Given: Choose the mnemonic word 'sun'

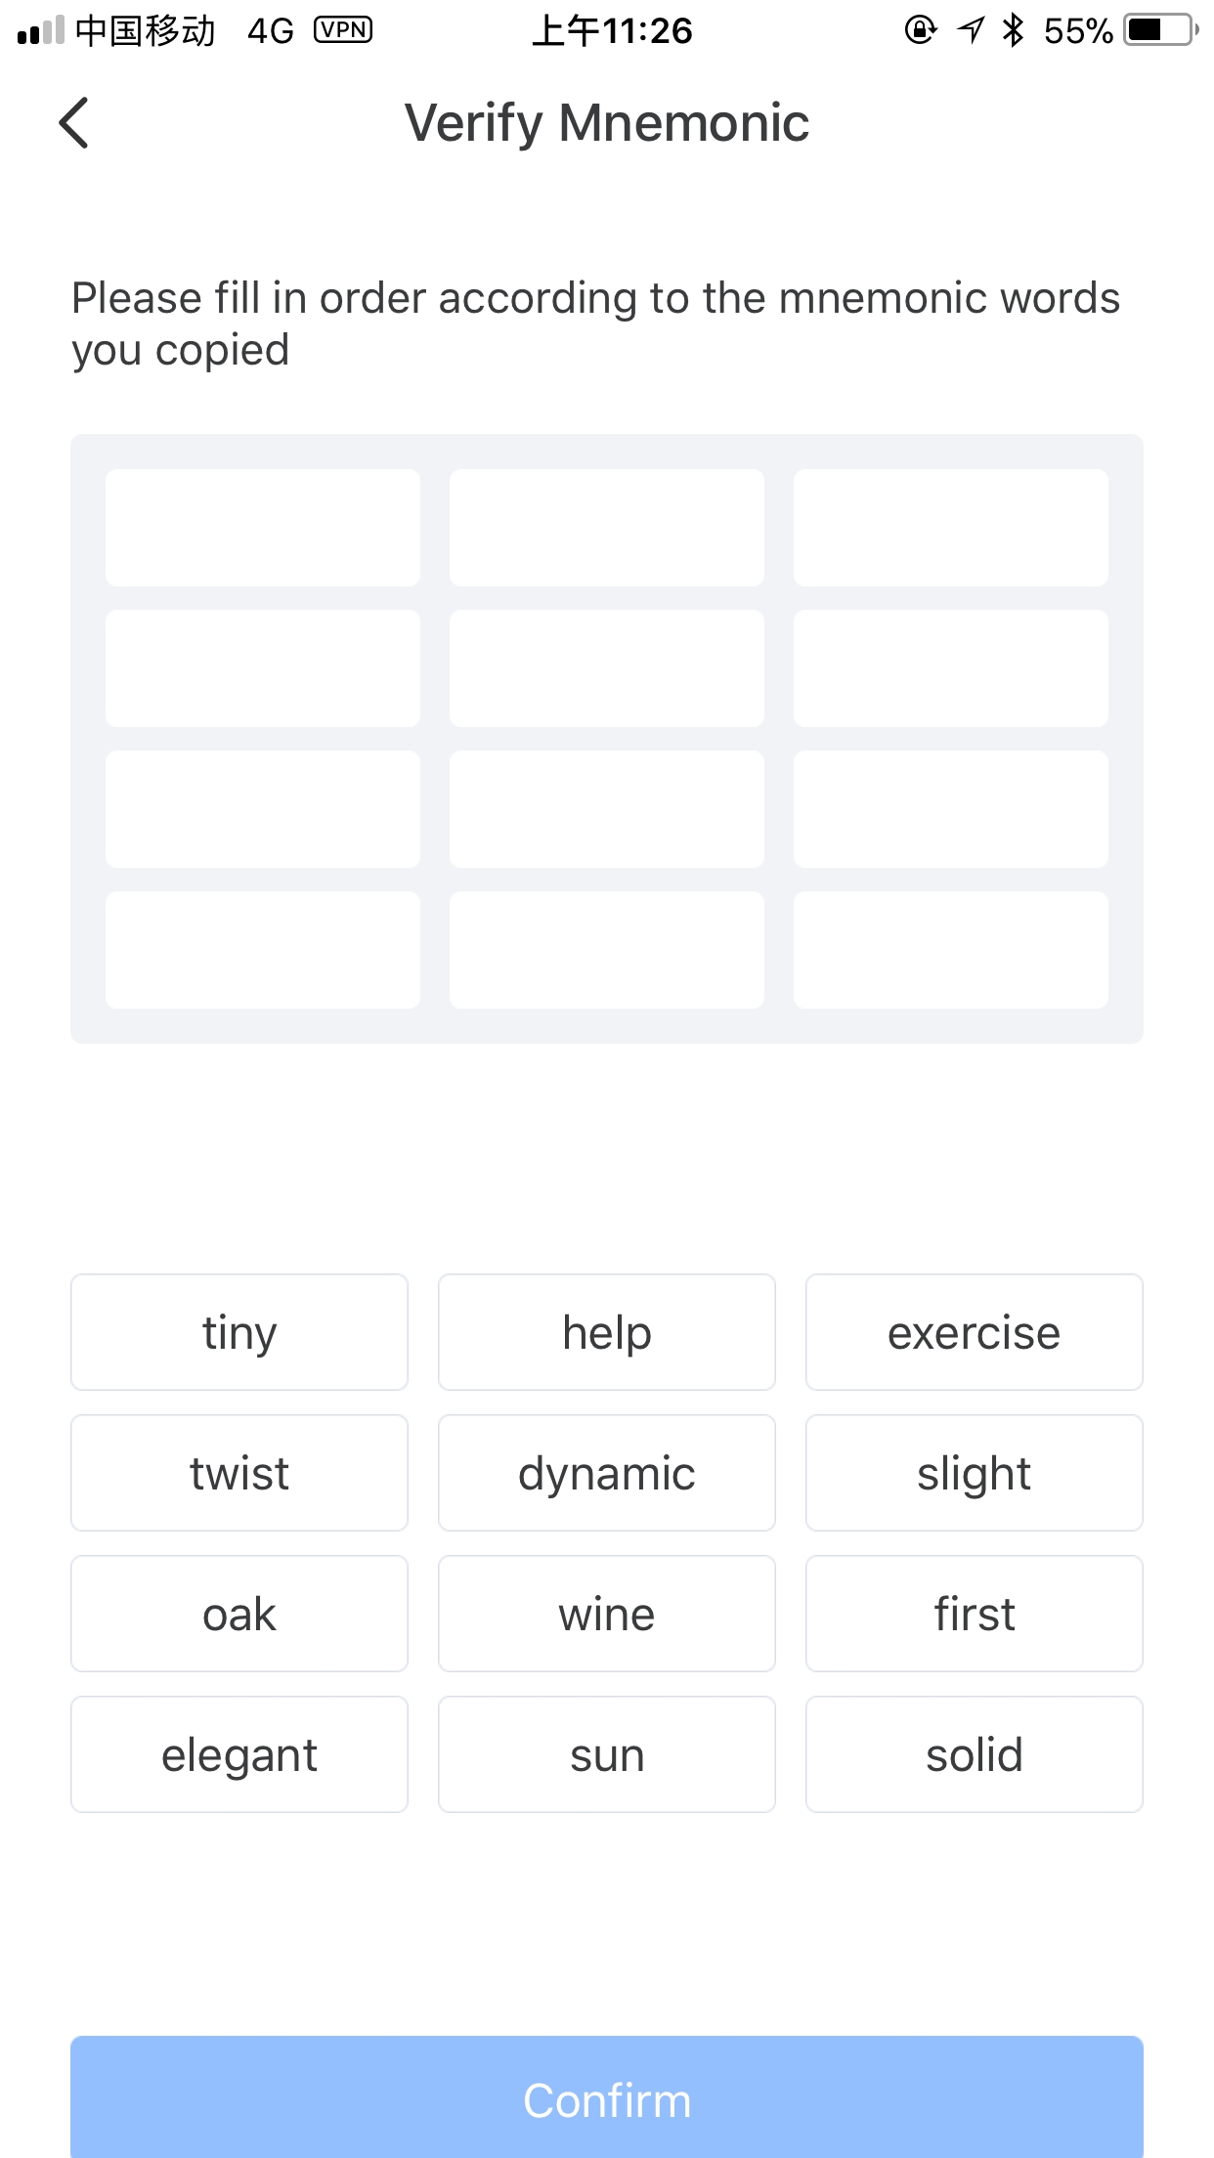Looking at the screenshot, I should [607, 1754].
